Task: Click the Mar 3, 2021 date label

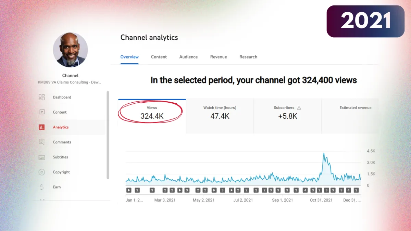Action: click(165, 200)
